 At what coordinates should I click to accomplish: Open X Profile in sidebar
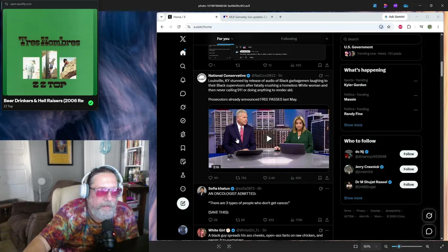183,175
